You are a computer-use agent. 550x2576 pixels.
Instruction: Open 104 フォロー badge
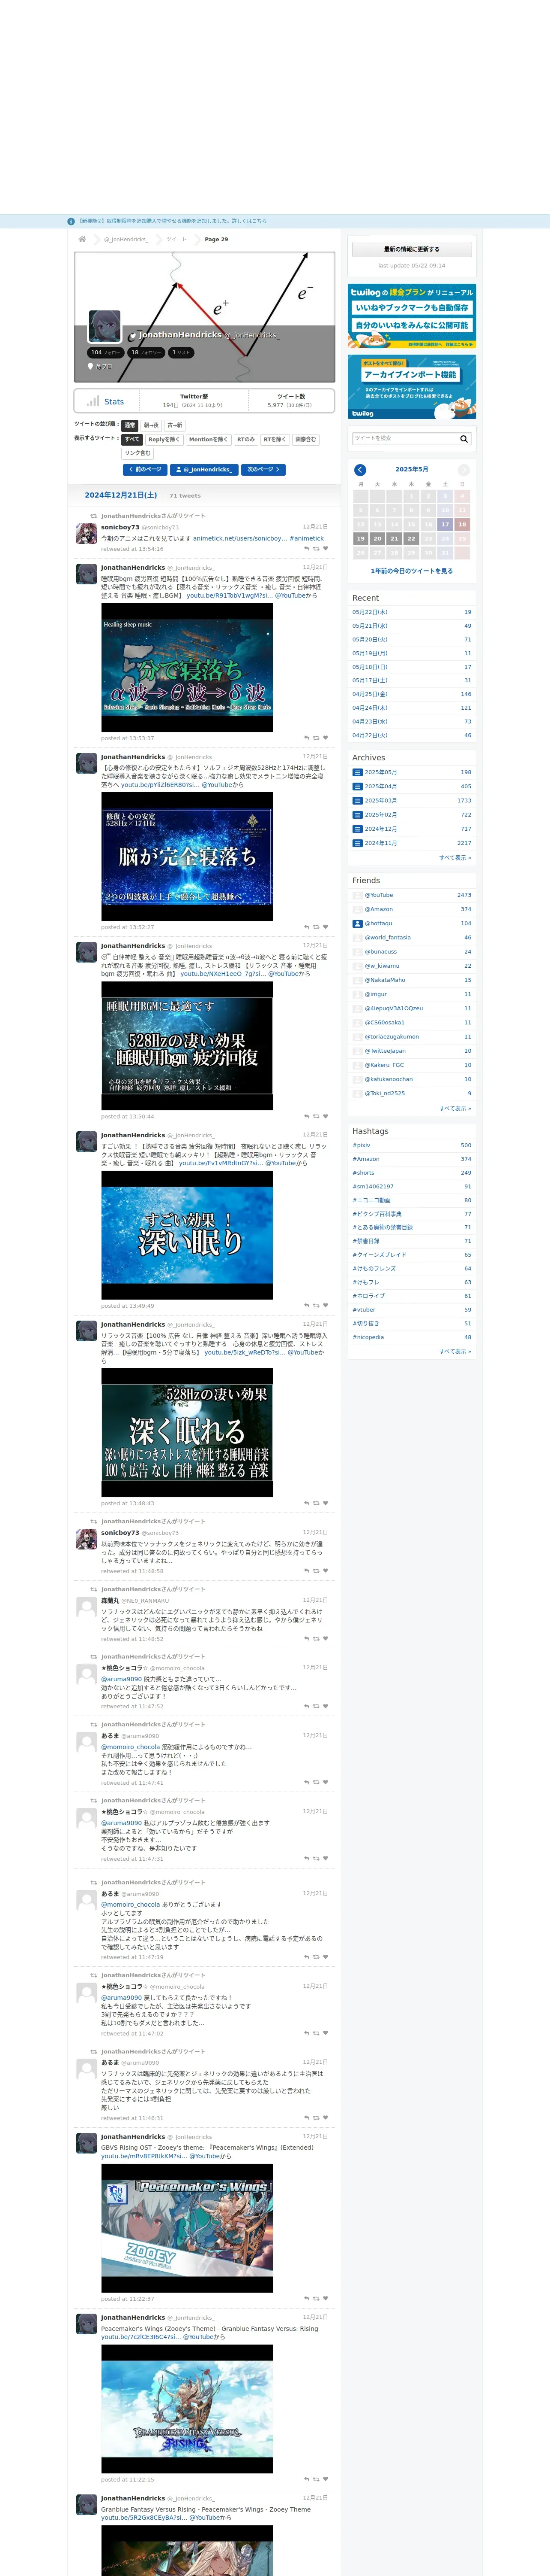click(x=105, y=352)
